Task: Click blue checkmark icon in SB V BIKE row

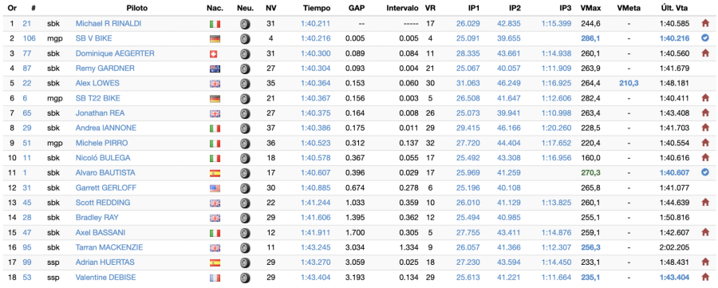Action: [705, 38]
